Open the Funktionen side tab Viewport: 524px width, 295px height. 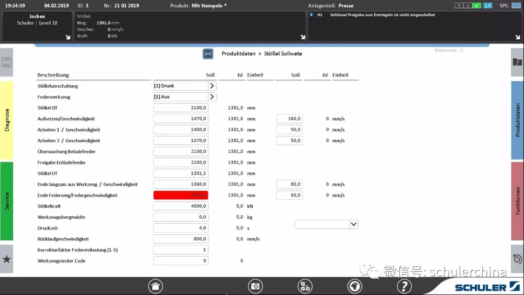coord(517,201)
